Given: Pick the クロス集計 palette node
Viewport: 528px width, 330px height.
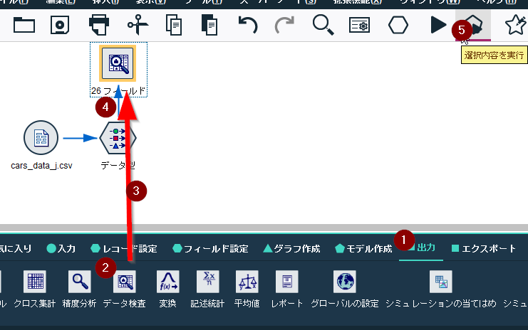Looking at the screenshot, I should pyautogui.click(x=35, y=282).
